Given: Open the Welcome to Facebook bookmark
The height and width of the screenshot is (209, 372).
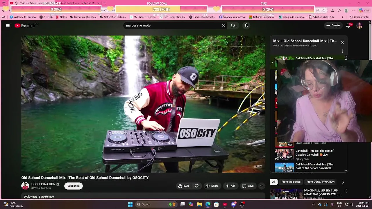Looking at the screenshot, I should pyautogui.click(x=23, y=17).
